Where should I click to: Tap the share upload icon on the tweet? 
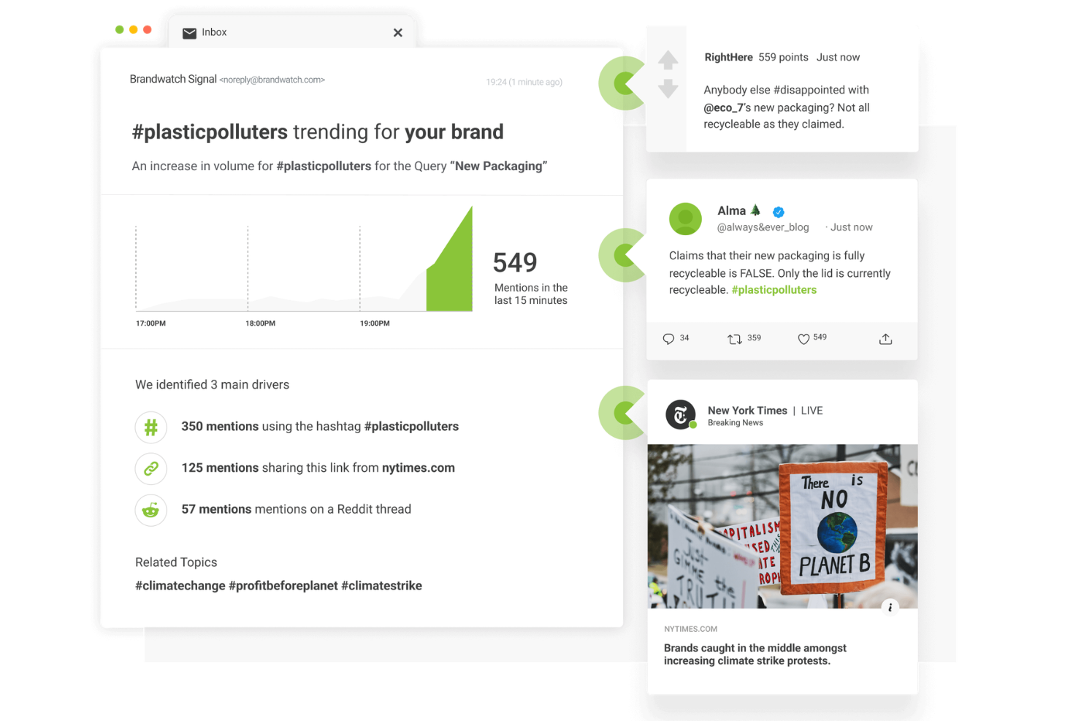885,338
